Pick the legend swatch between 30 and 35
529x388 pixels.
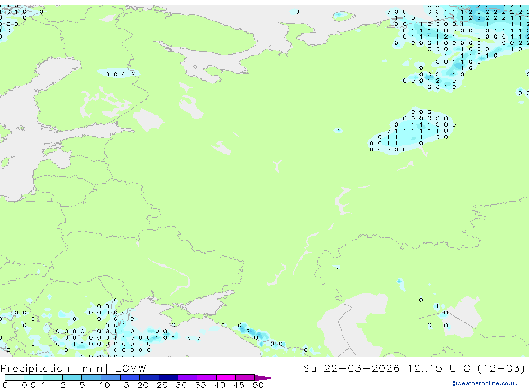pyautogui.click(x=188, y=377)
